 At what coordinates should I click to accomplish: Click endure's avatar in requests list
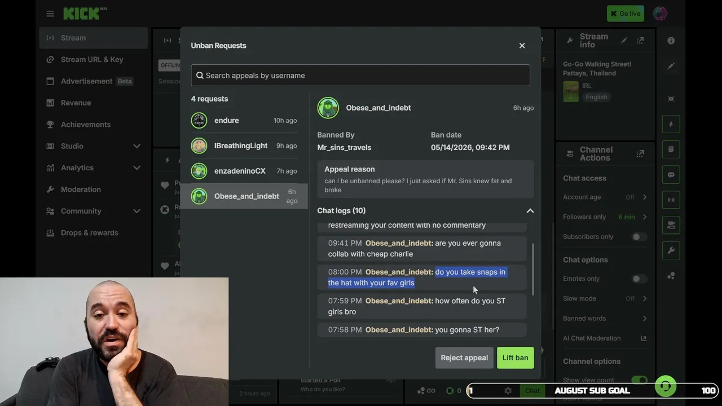click(x=199, y=120)
